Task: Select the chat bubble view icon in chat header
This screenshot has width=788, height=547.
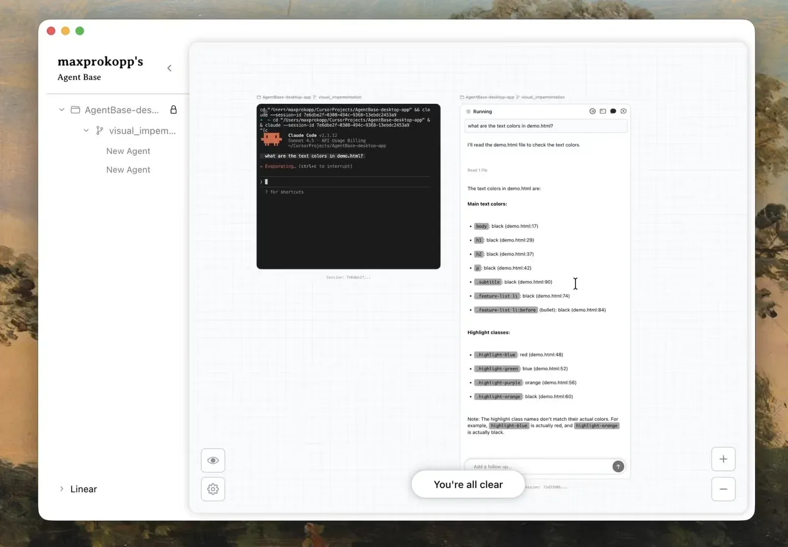Action: [x=613, y=111]
